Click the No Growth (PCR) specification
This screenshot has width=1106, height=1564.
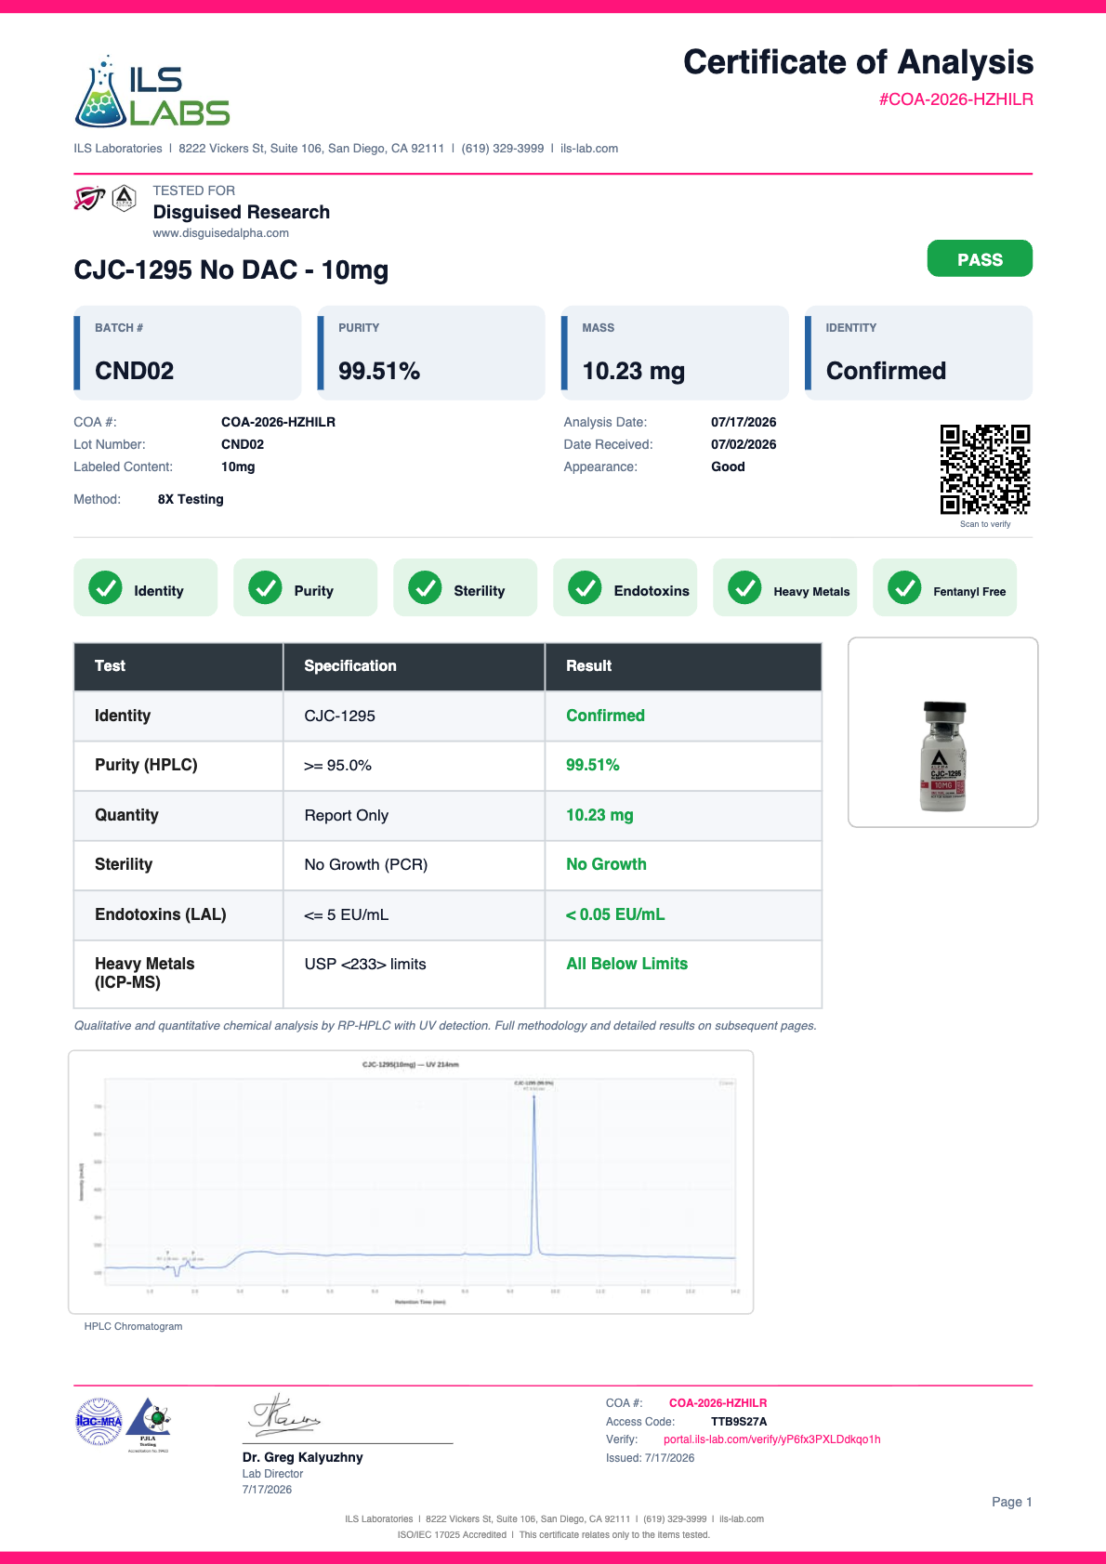pos(366,865)
